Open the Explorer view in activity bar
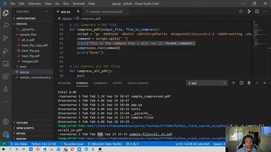Screen dimensions: 271x152 click(x=6, y=13)
